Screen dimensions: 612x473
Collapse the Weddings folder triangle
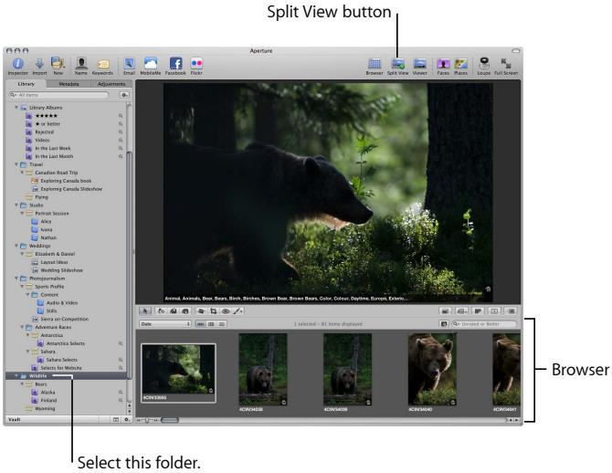(x=16, y=246)
